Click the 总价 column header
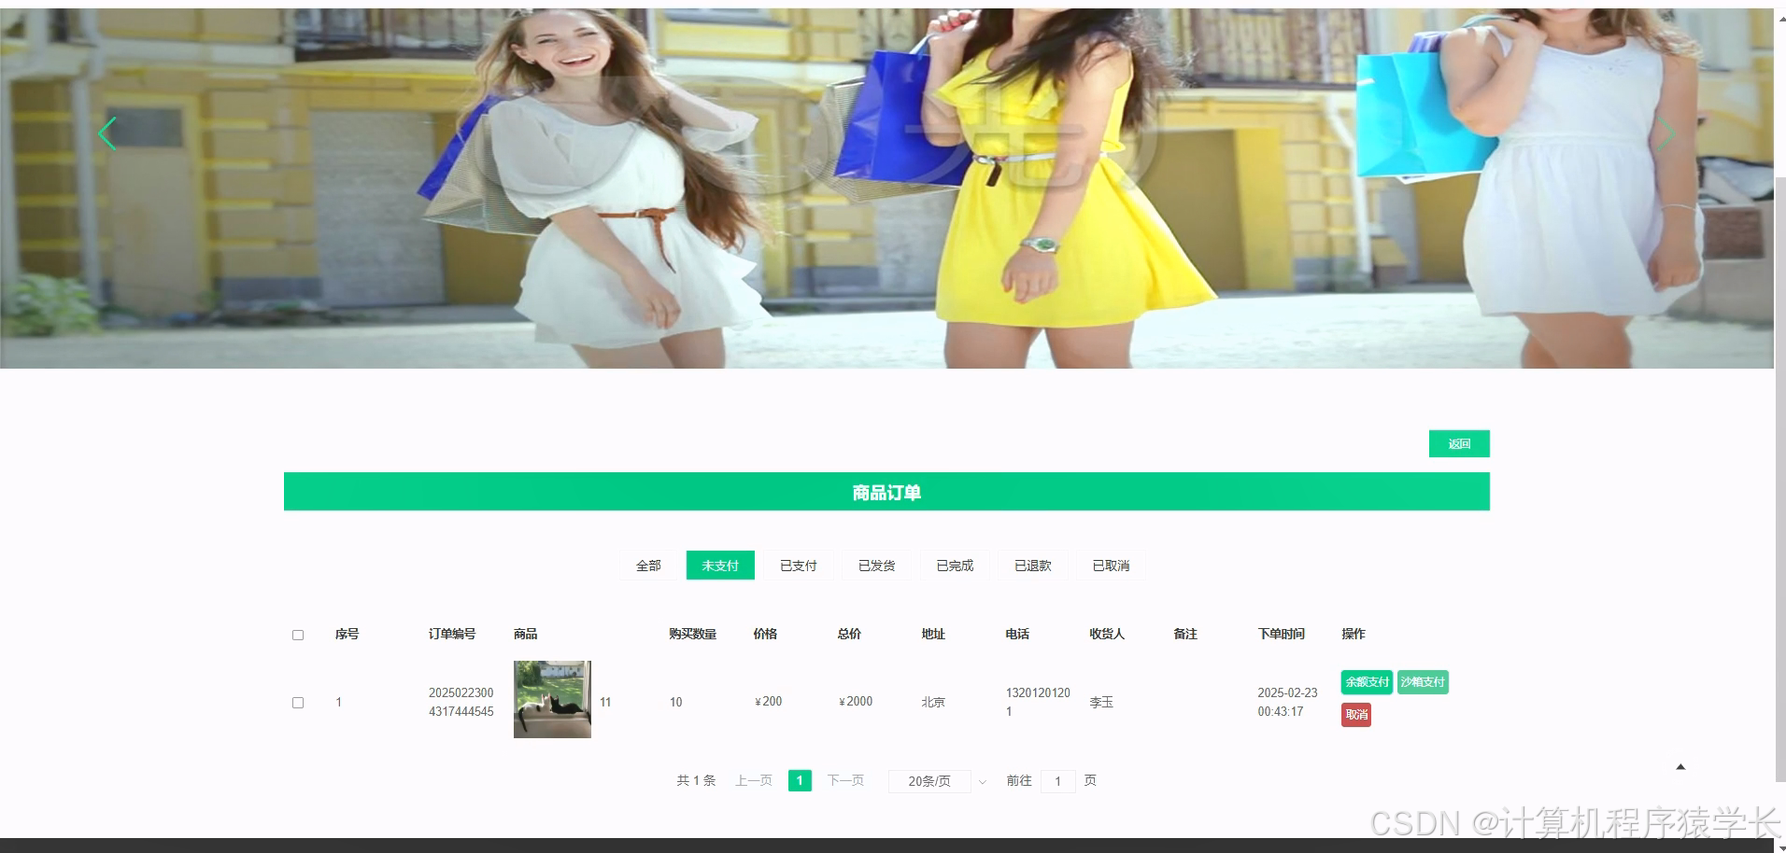This screenshot has width=1786, height=853. pos(849,634)
